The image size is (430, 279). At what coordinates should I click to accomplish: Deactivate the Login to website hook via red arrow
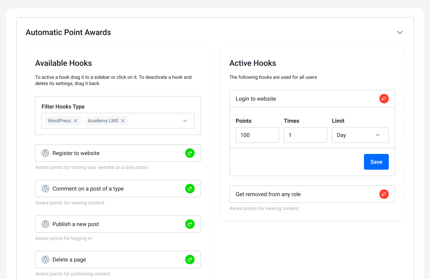[384, 99]
